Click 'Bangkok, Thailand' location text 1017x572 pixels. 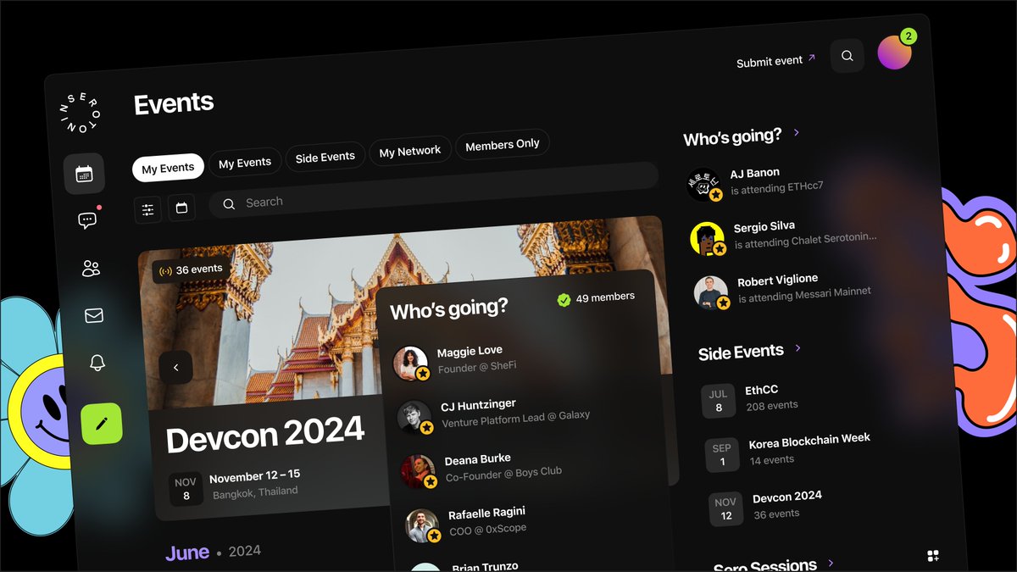[x=255, y=491]
